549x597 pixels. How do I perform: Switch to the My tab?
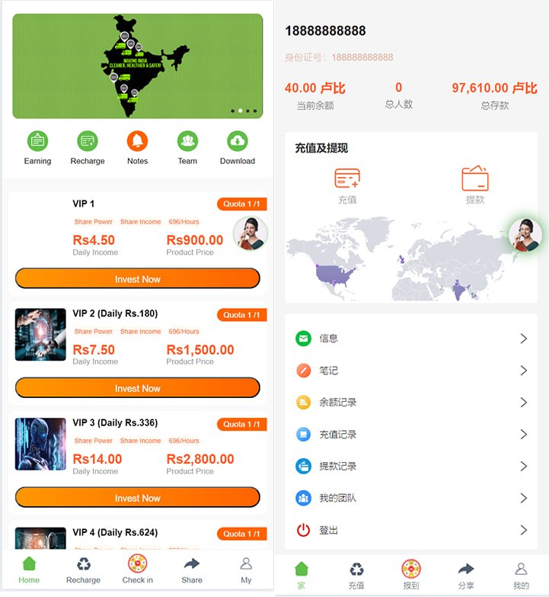pos(246,570)
